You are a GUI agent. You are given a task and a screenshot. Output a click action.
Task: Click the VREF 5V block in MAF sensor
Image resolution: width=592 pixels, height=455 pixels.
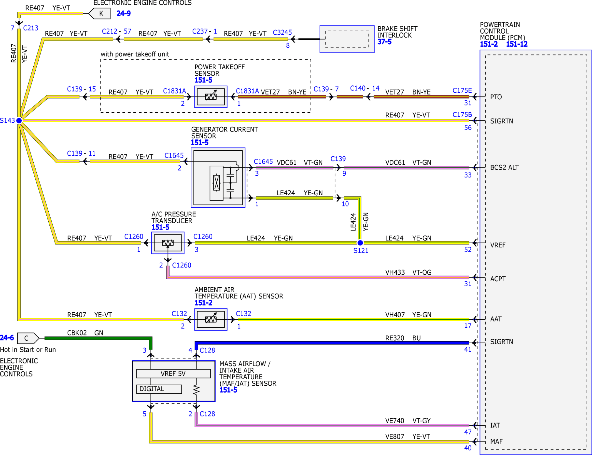click(x=173, y=373)
